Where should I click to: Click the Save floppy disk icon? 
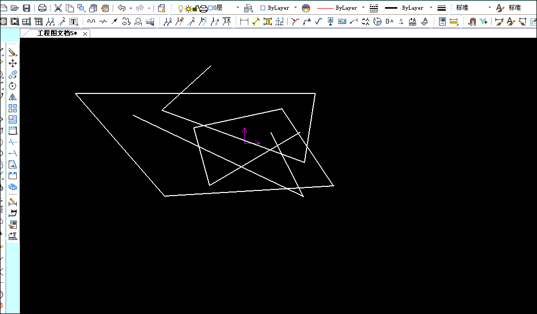coord(27,8)
